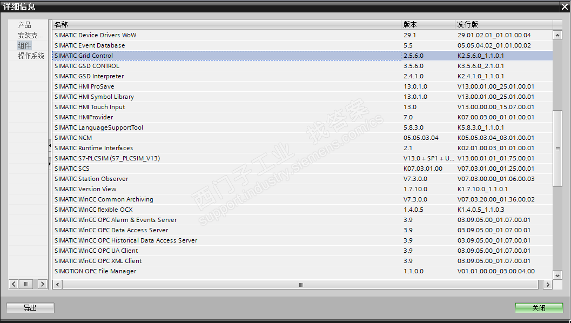
Task: Select row SIMATIC LanguageSupportTool
Action: coord(303,127)
